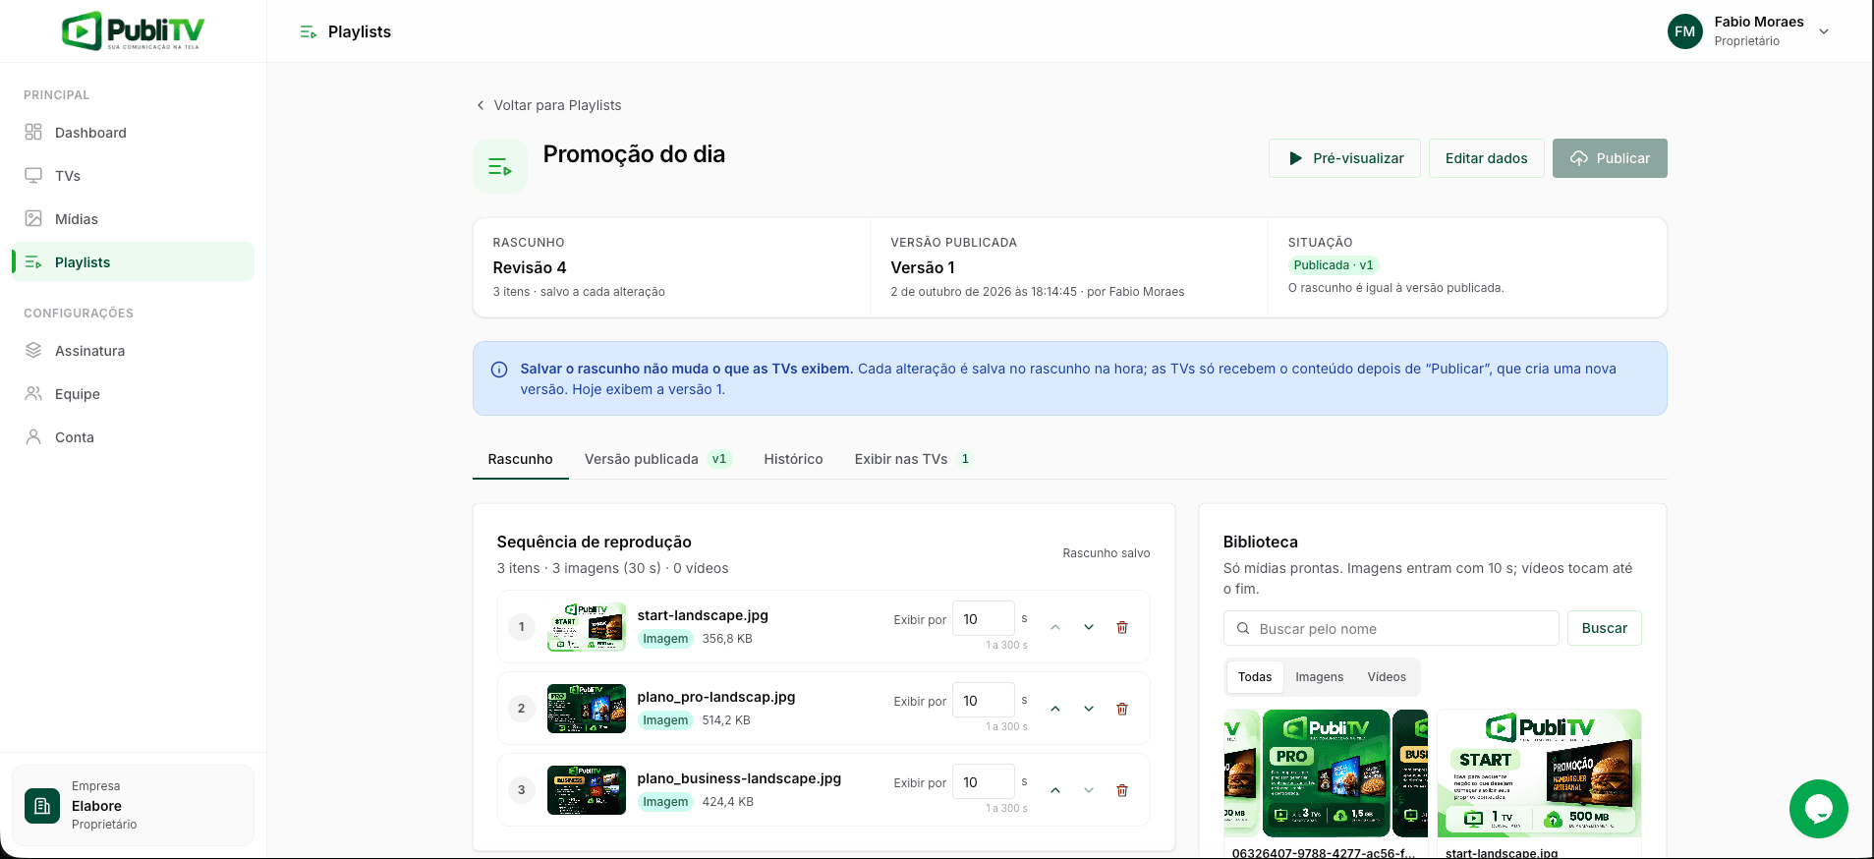1874x859 pixels.
Task: Go to TVs section
Action: 133,176
